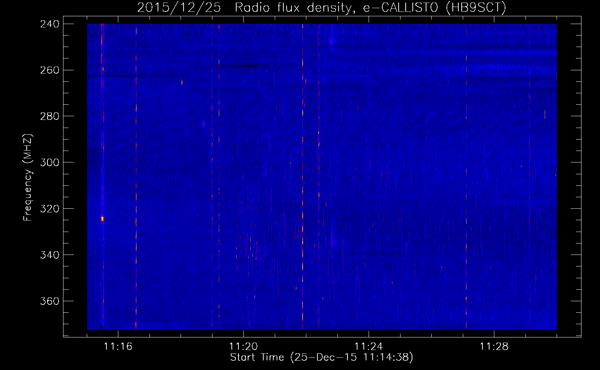Click the 260 frequency tick label
600x370 pixels.
tap(50, 70)
